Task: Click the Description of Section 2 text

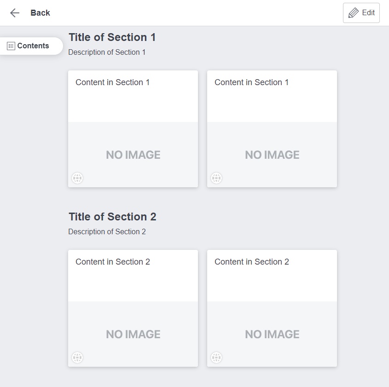Action: tap(107, 232)
